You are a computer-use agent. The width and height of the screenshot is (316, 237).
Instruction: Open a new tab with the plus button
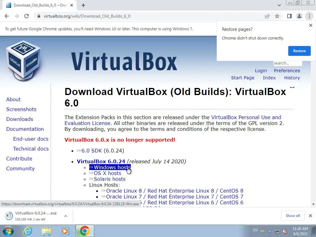(83, 5)
